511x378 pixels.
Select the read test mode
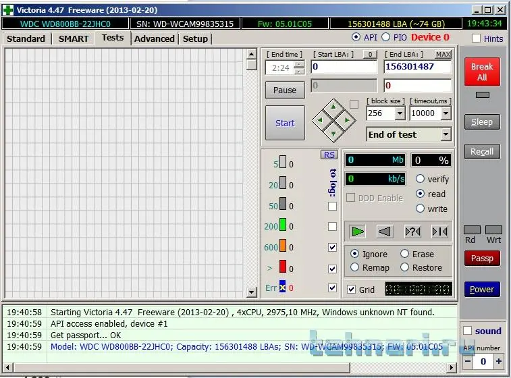(x=420, y=194)
